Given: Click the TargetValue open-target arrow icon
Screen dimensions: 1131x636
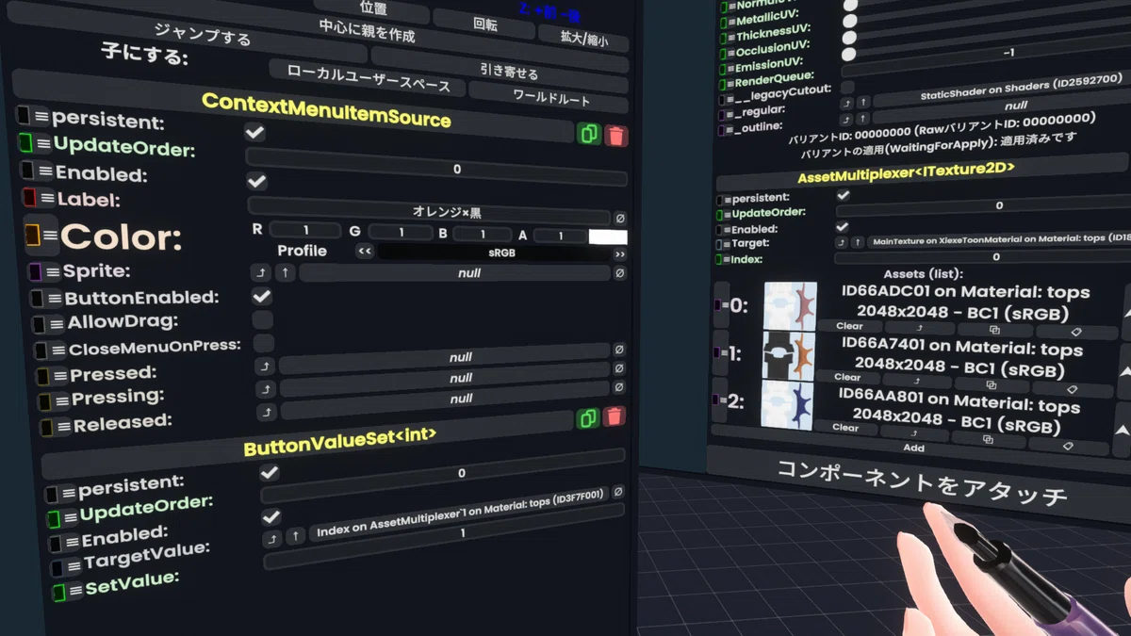Looking at the screenshot, I should pyautogui.click(x=272, y=538).
